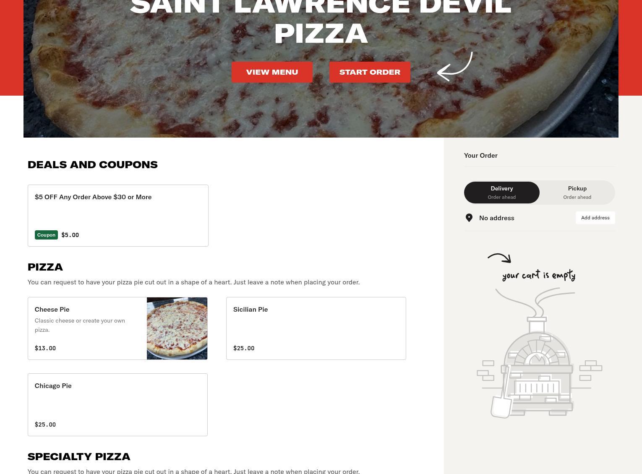
Task: Switch to Pickup order option
Action: tap(577, 193)
